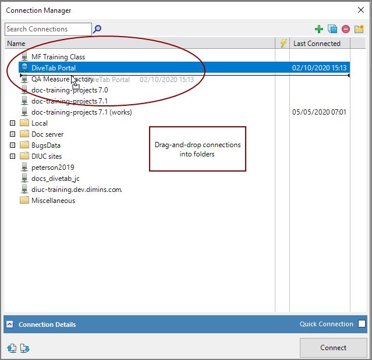Sort by Last Connected column header
Screen dimensions: 372x360
320,44
